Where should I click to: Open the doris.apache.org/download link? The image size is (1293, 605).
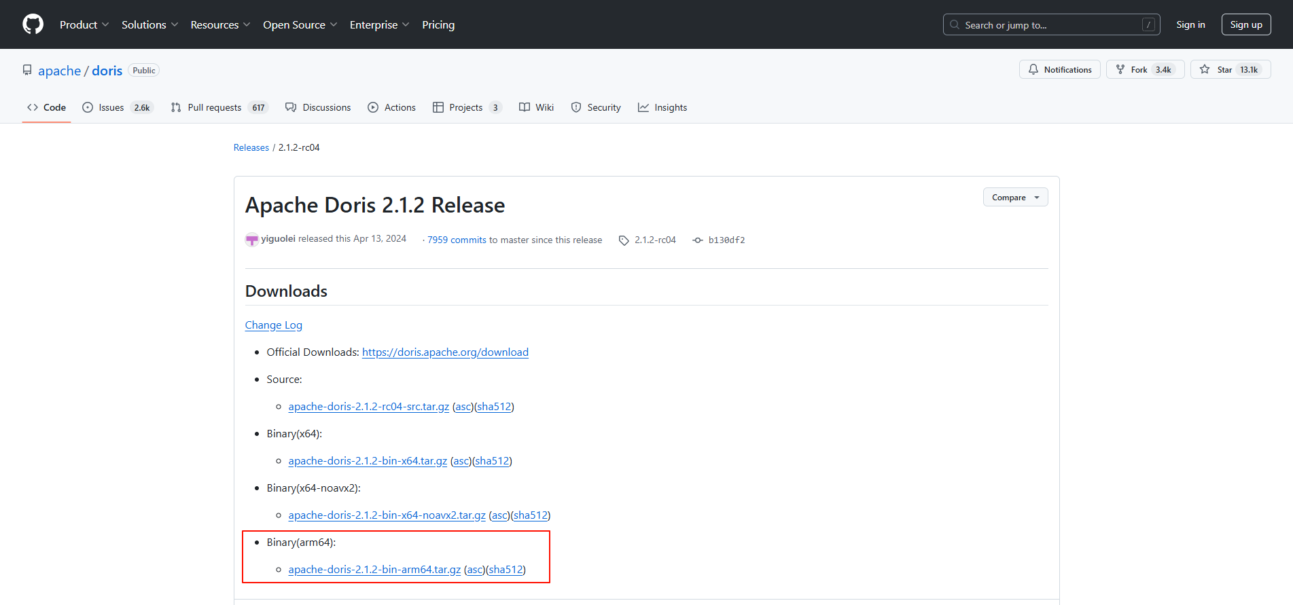point(445,352)
